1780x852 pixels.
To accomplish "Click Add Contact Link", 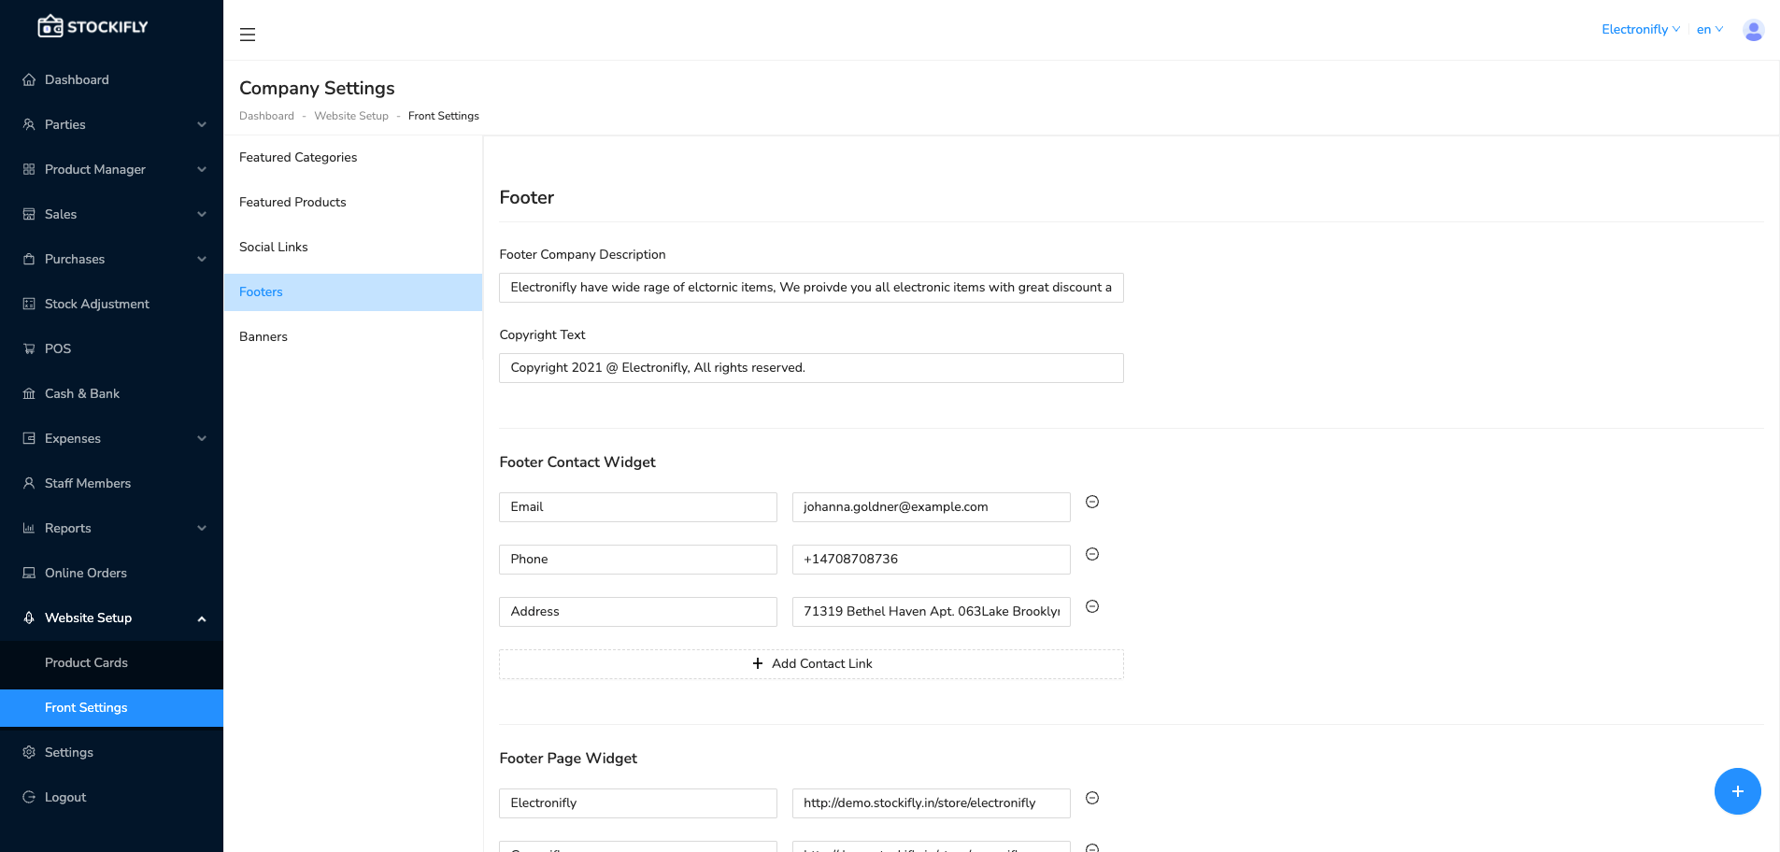I will (811, 663).
